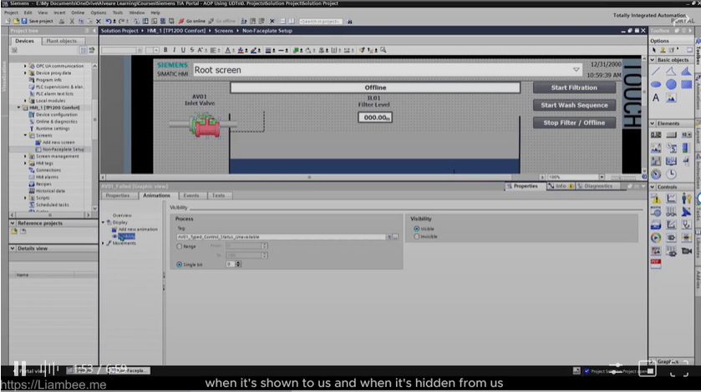
Task: Select the Line basic object tool
Action: 656,72
